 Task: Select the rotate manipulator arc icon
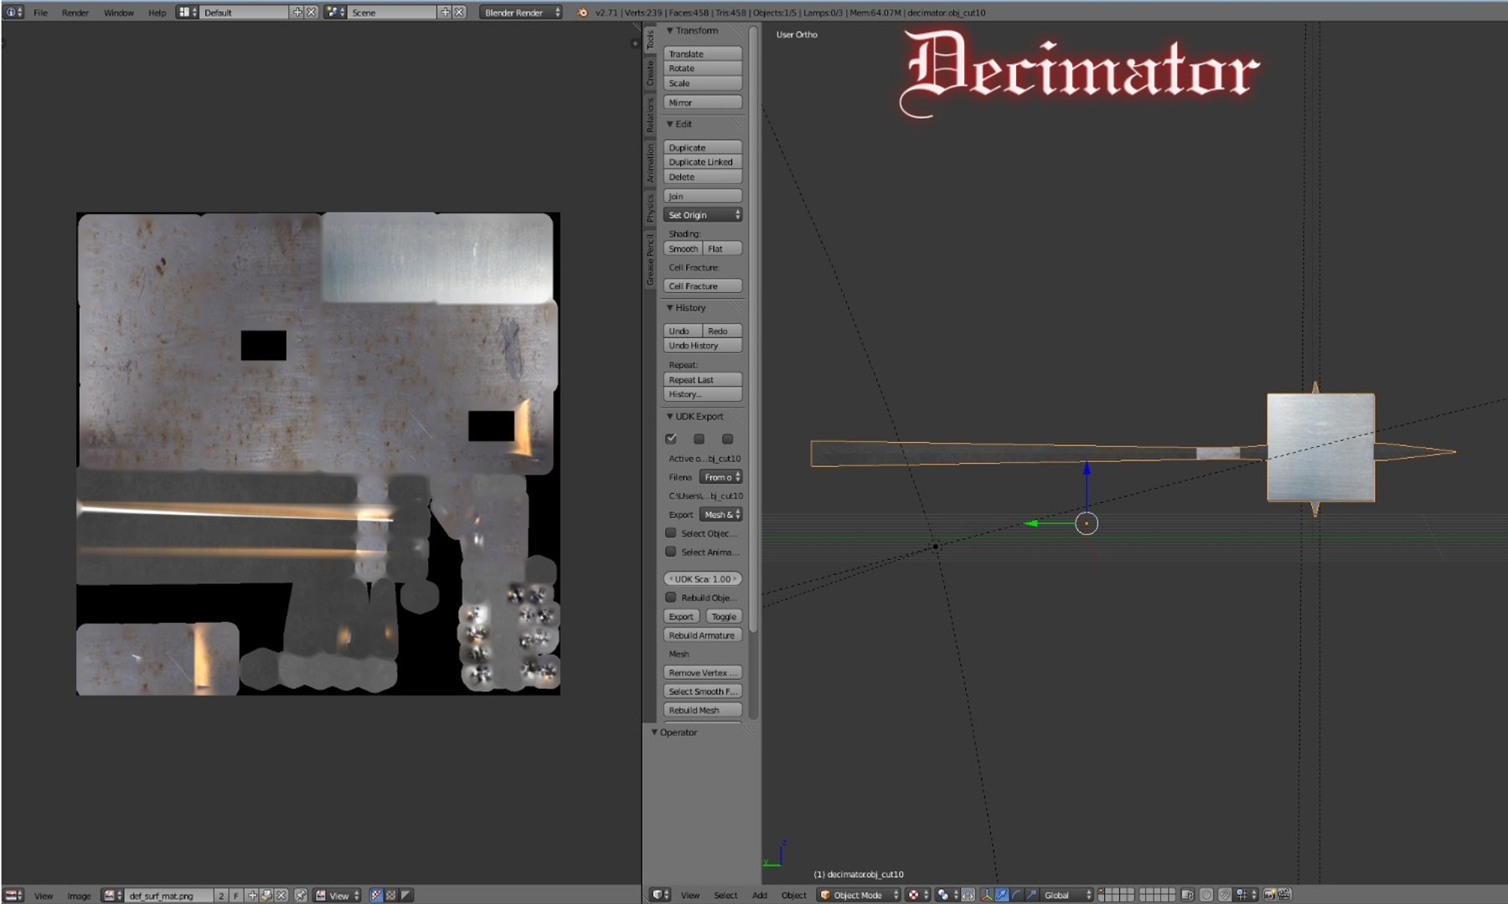pyautogui.click(x=1017, y=895)
